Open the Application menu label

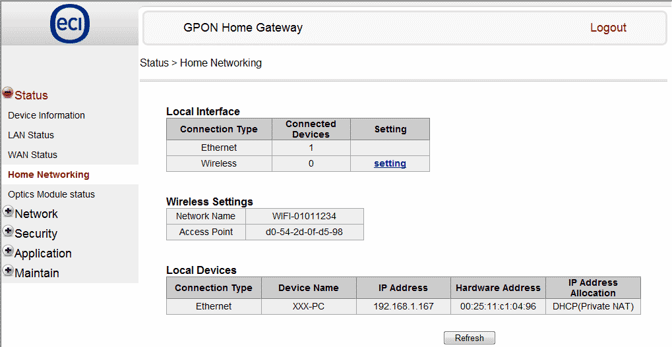coord(43,254)
